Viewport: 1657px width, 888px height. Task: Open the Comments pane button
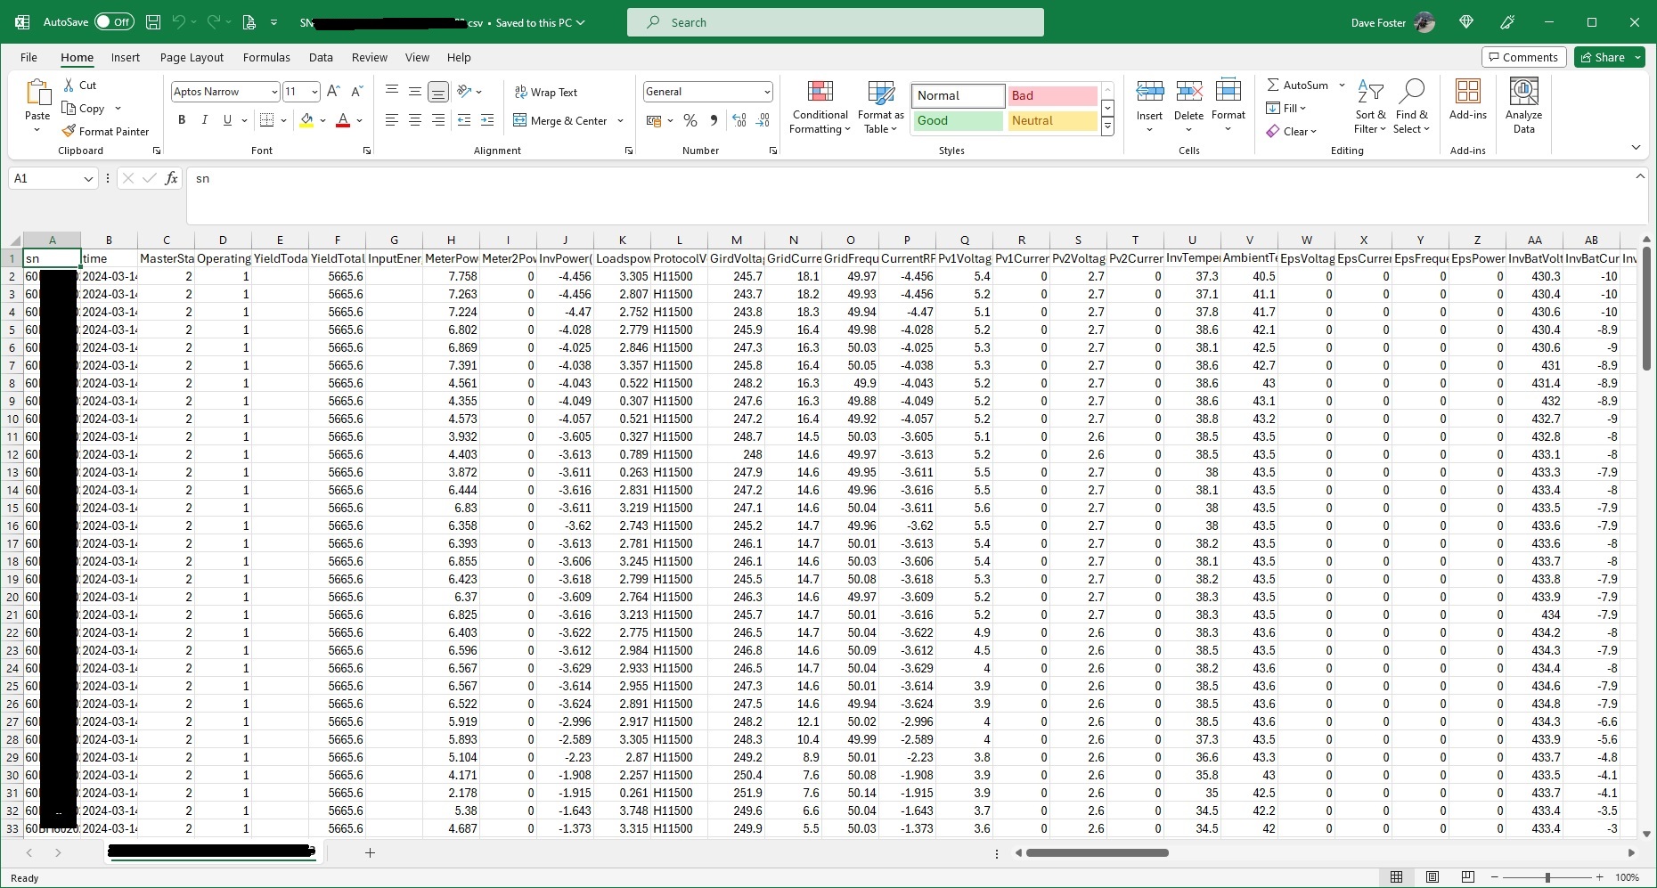click(1522, 57)
